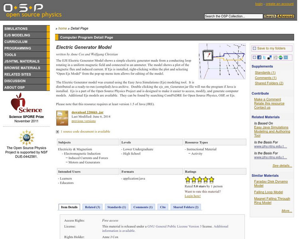Switch to the Shared Folders (2) tab
The height and width of the screenshot is (239, 299).
pyautogui.click(x=186, y=207)
